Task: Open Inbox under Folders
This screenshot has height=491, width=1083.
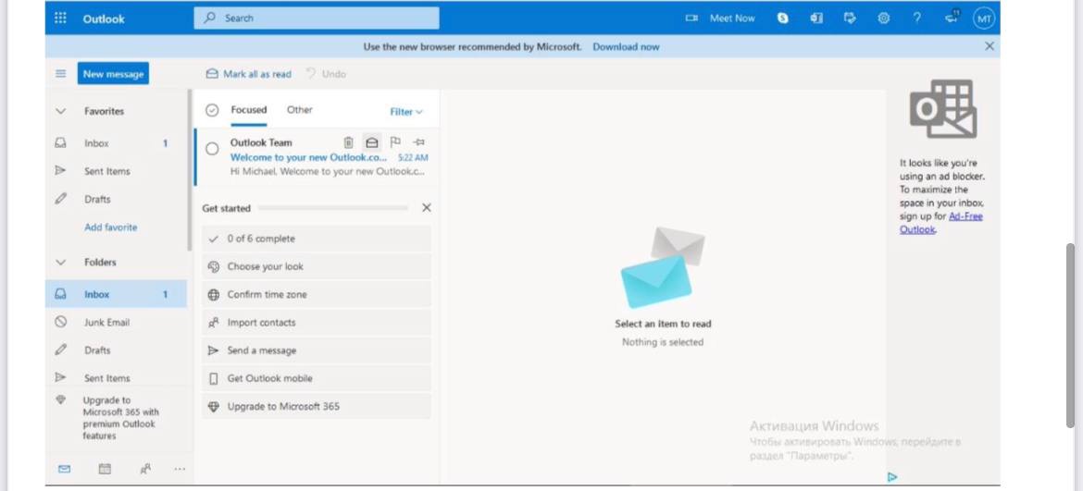Action: coord(116,294)
